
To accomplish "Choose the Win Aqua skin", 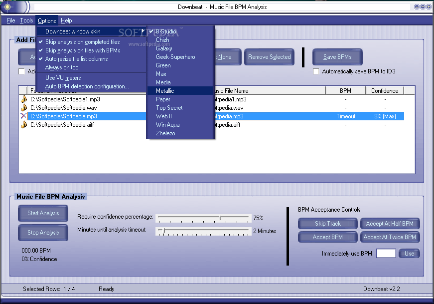I will (x=181, y=125).
